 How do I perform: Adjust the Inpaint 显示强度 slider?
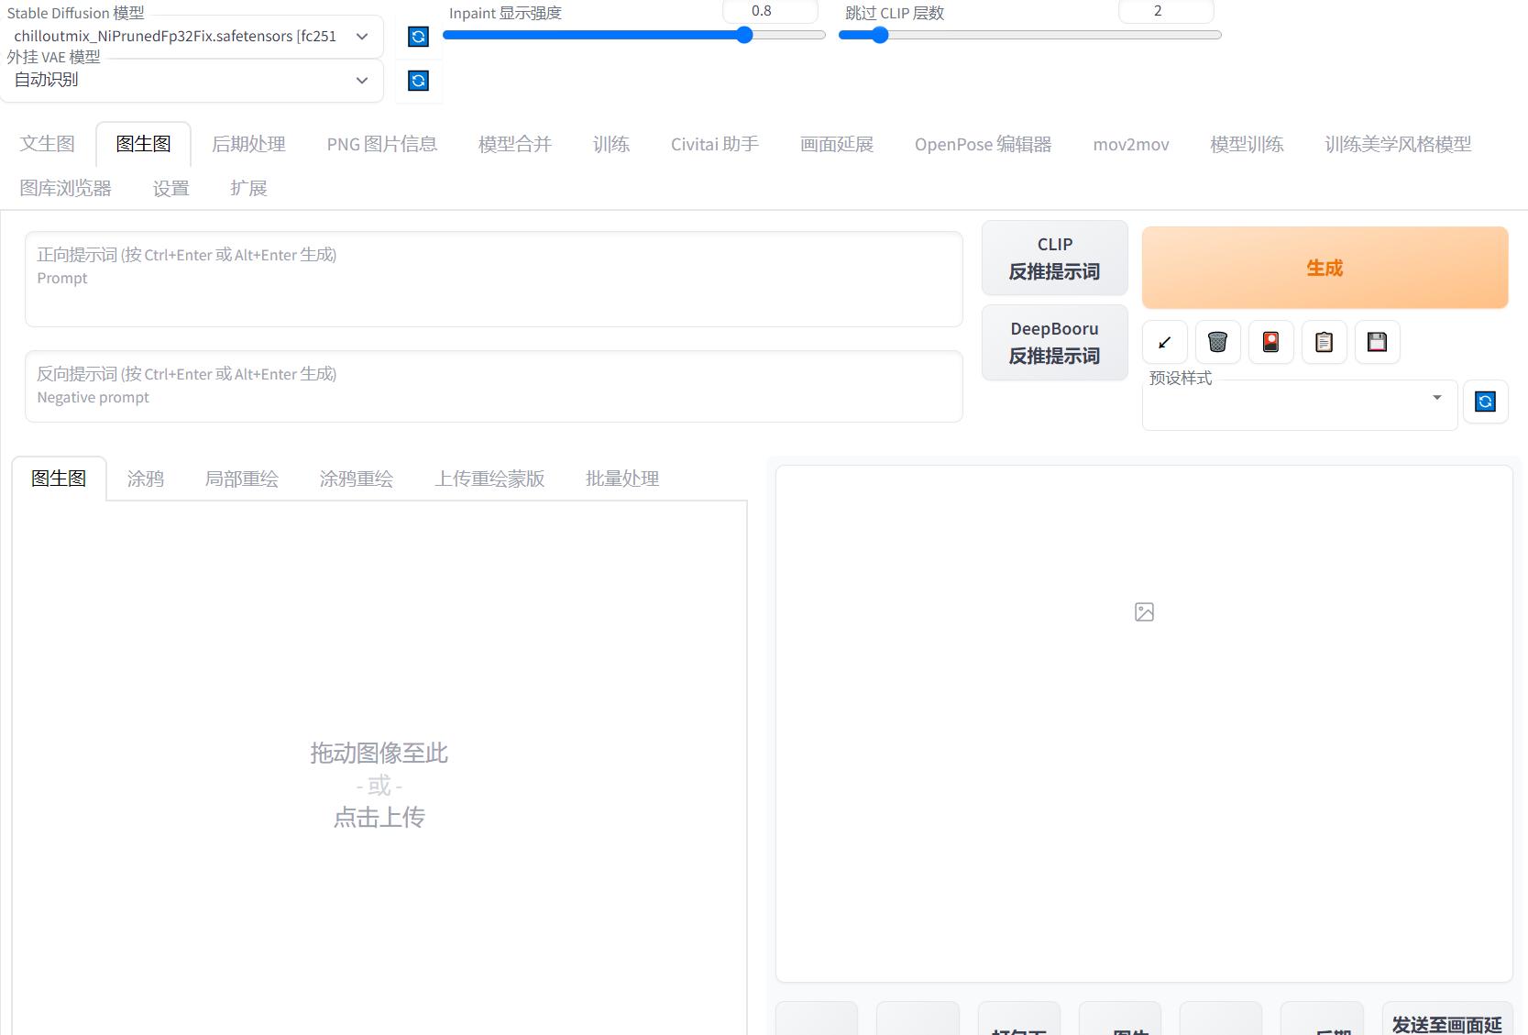[x=743, y=35]
